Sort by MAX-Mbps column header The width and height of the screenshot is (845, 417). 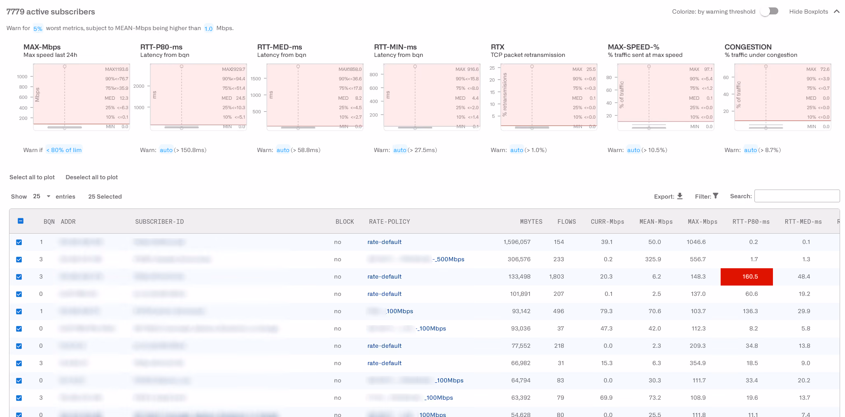click(703, 222)
